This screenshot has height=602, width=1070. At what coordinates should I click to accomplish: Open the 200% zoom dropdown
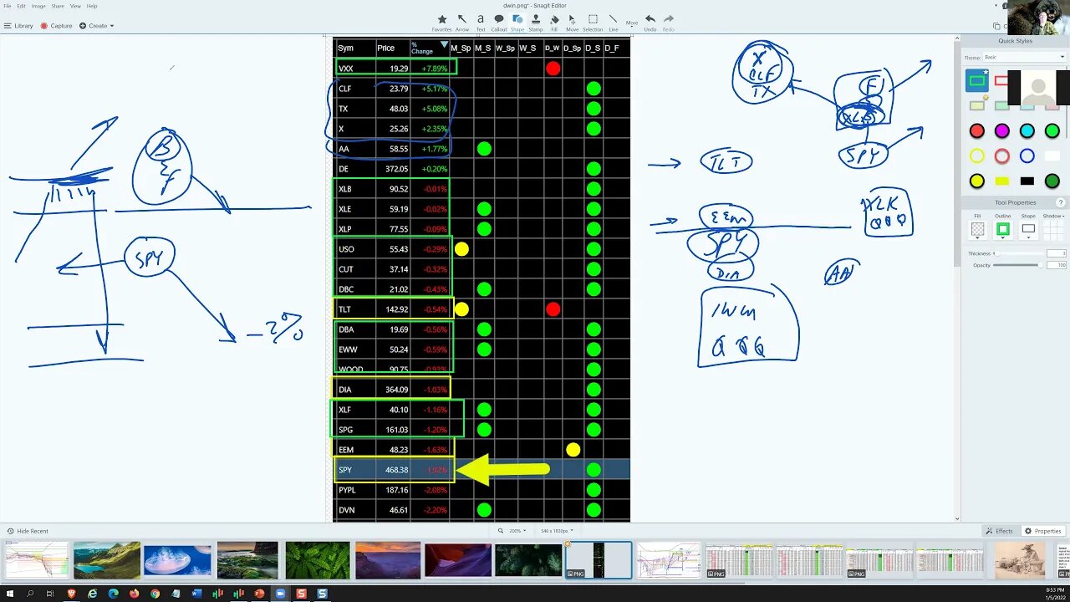(x=513, y=531)
